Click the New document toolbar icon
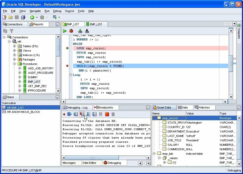The image size is (243, 174). click(x=4, y=17)
